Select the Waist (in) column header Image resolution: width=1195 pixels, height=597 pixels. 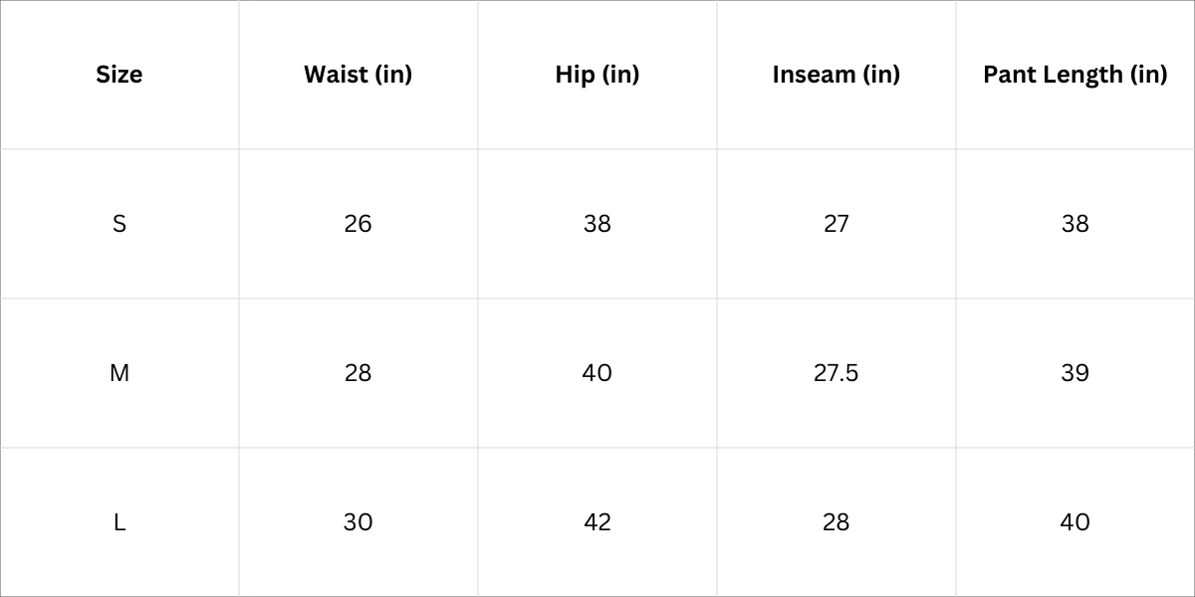pyautogui.click(x=358, y=75)
